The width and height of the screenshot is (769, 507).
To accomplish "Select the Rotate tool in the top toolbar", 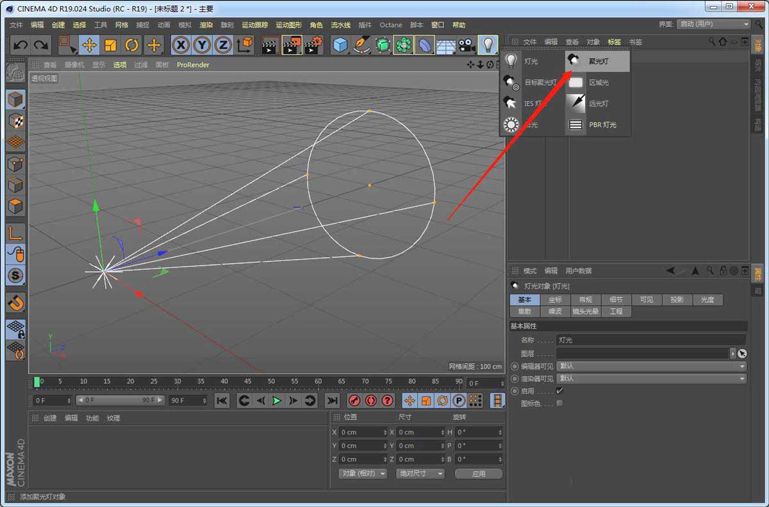I will [x=132, y=45].
